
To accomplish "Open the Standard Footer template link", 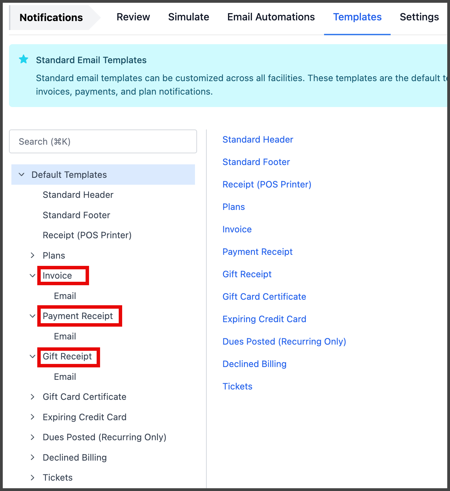I will coord(256,162).
